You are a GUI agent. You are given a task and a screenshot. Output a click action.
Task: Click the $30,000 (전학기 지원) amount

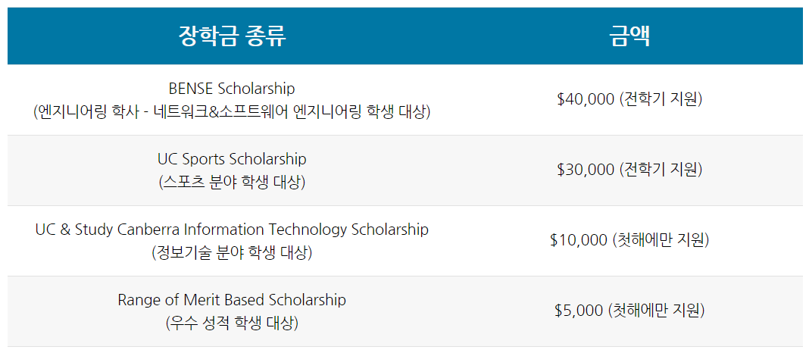tap(629, 170)
